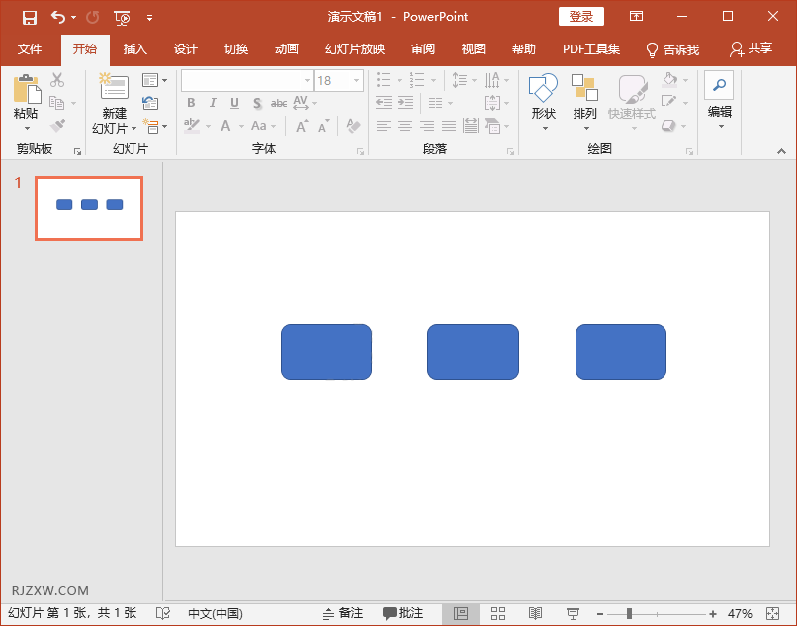Switch to normal view in status bar
Image resolution: width=797 pixels, height=626 pixels.
pyautogui.click(x=461, y=614)
